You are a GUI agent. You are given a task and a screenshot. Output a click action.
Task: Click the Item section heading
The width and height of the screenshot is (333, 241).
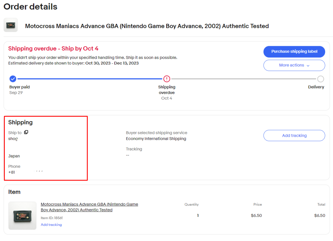14,192
